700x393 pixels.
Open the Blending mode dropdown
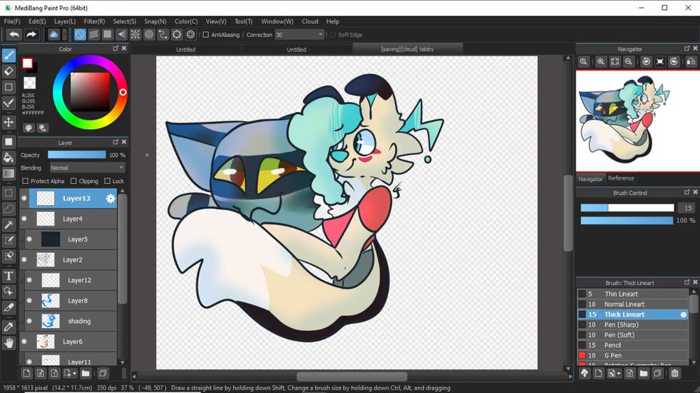(x=87, y=167)
